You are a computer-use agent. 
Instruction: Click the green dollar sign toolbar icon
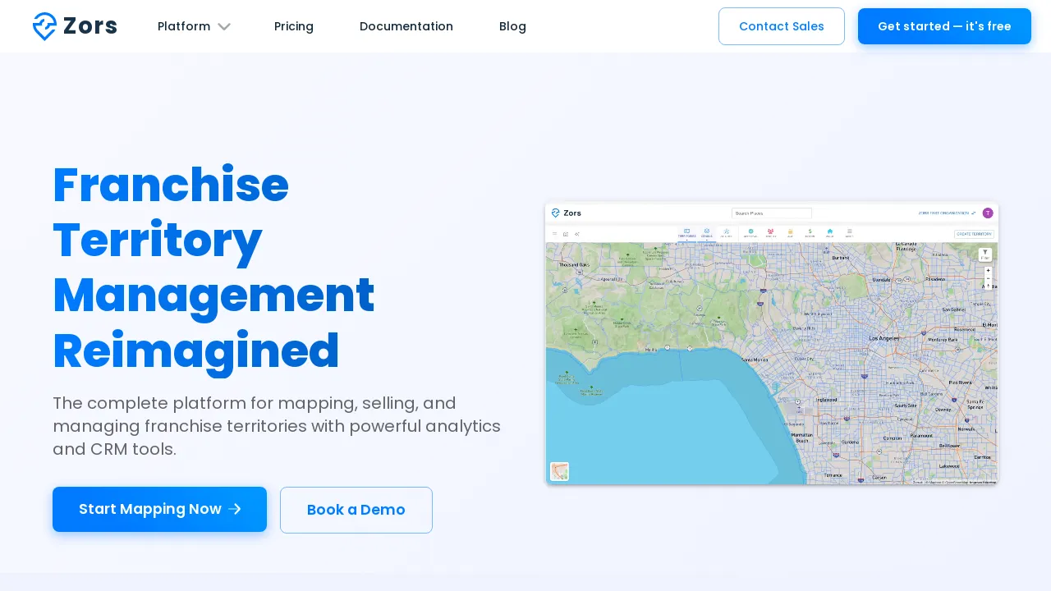tap(810, 233)
